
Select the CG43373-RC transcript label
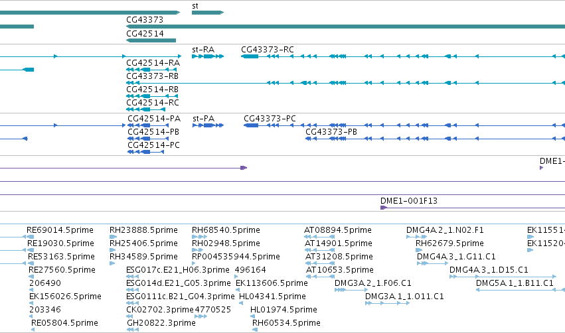pyautogui.click(x=267, y=50)
